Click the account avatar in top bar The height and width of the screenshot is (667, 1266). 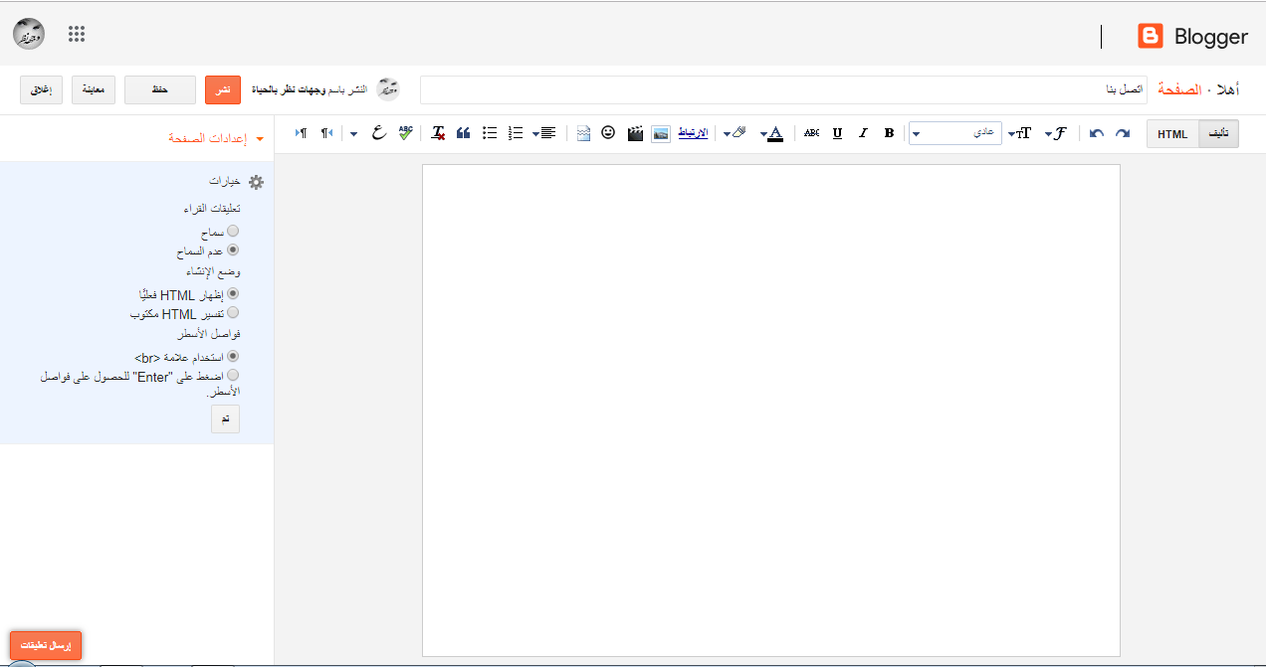[x=28, y=35]
